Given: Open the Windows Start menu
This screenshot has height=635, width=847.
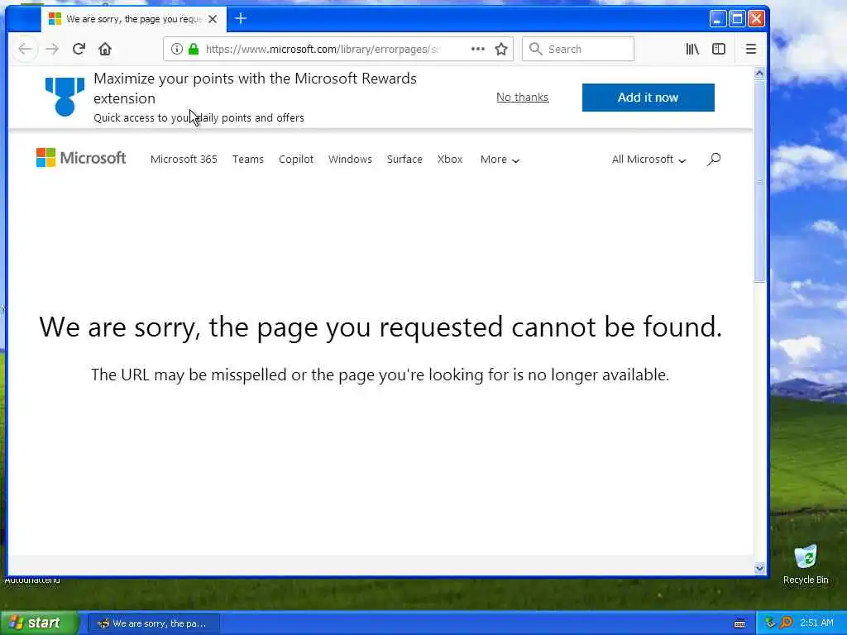Looking at the screenshot, I should click(39, 623).
